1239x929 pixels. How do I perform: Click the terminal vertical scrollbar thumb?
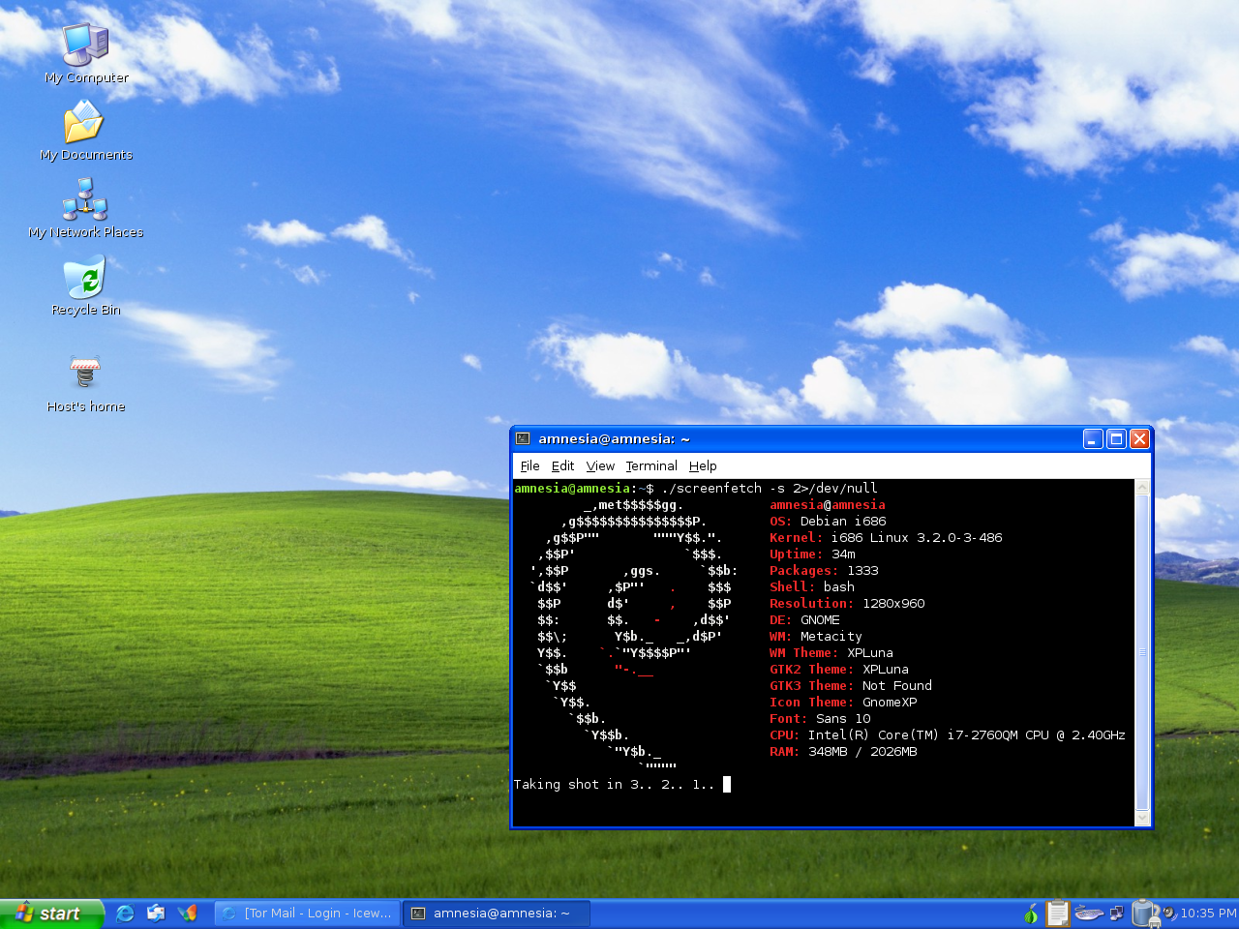pos(1142,652)
